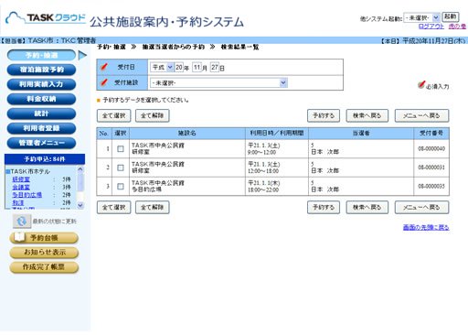Click the 当選者 column header
This screenshot has width=468, height=335.
point(361,134)
